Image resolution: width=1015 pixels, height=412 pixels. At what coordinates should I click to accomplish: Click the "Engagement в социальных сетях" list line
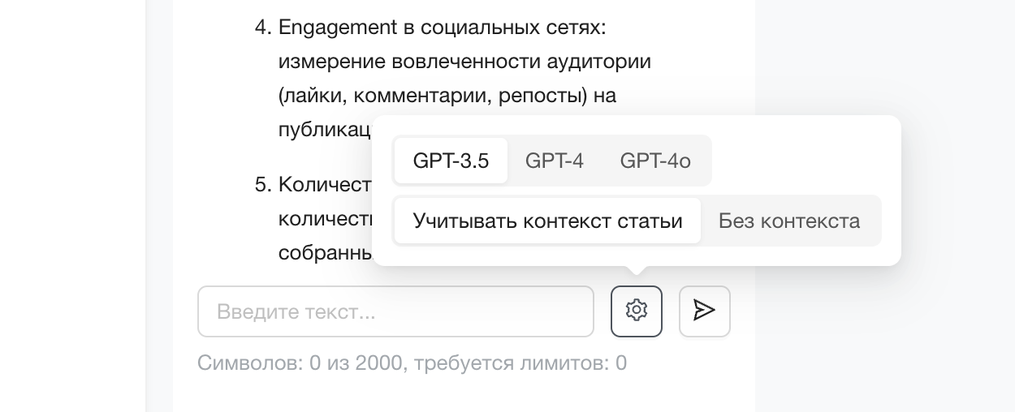click(443, 28)
